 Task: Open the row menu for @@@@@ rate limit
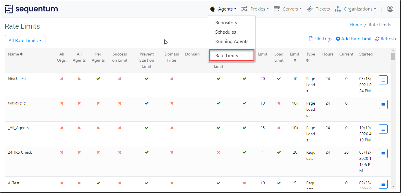click(x=383, y=104)
